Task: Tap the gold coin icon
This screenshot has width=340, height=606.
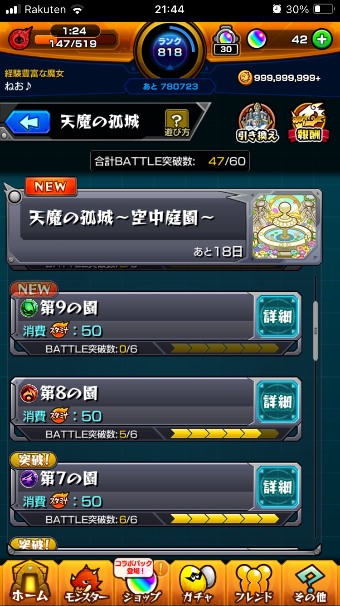Action: click(245, 78)
